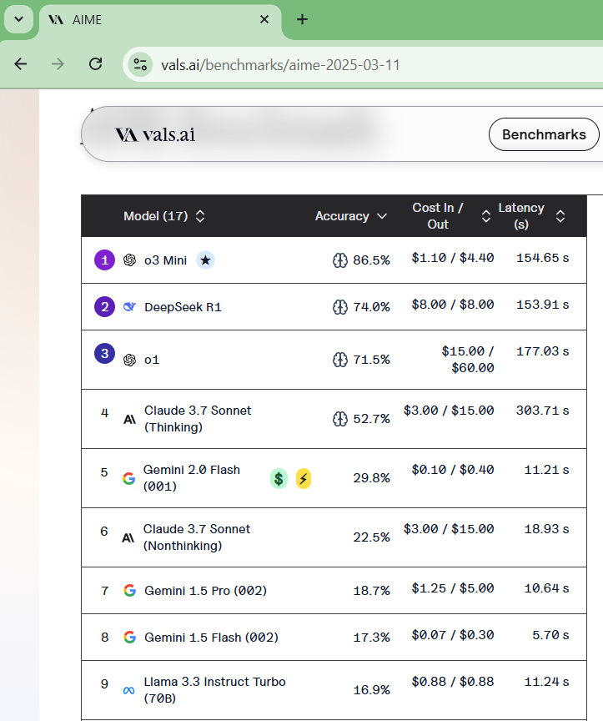
Task: Click the 177.03 s latency value
Action: coord(542,352)
